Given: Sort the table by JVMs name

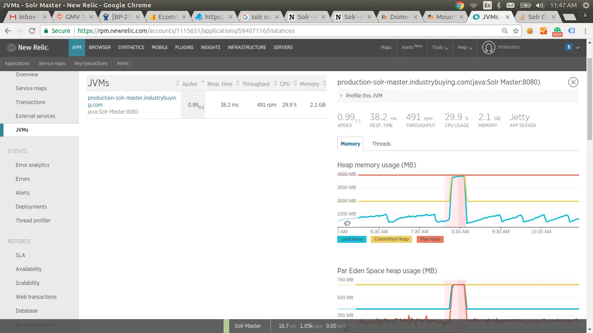Looking at the screenshot, I should [133, 83].
